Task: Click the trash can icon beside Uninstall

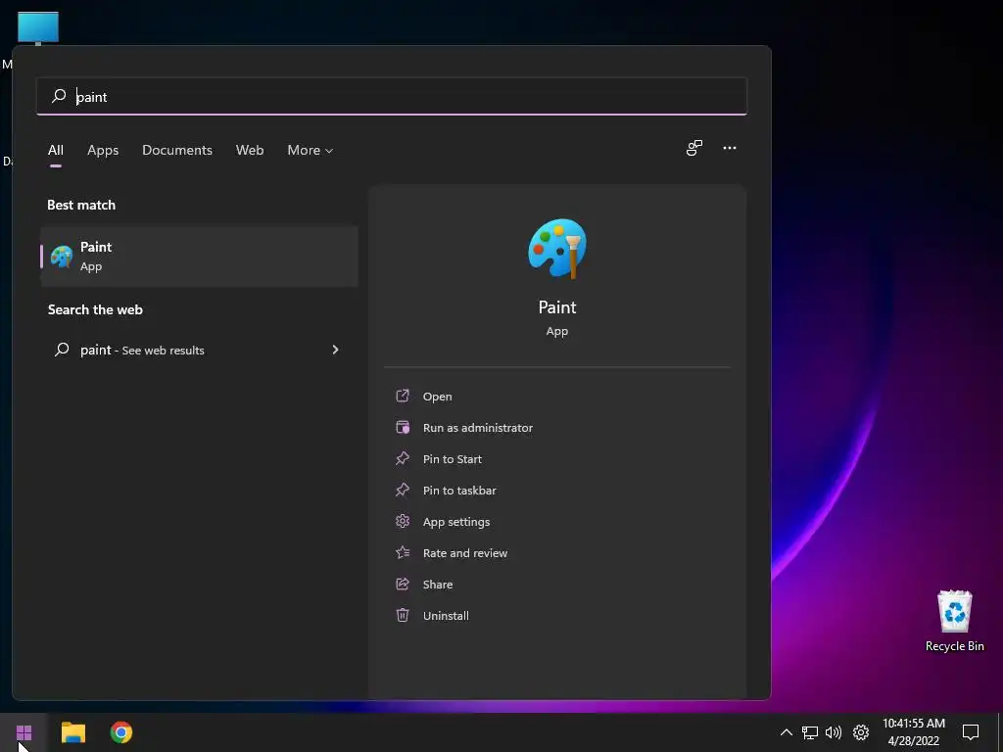Action: pos(403,615)
